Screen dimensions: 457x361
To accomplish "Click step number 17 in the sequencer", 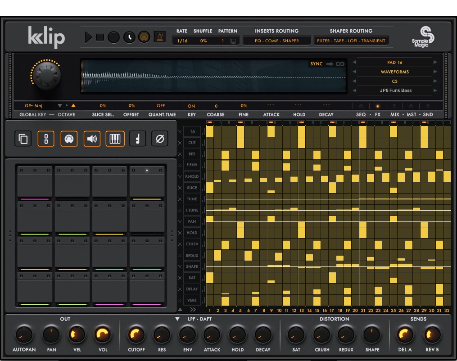I will (332, 310).
